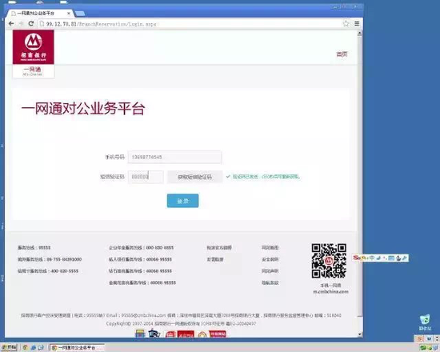The width and height of the screenshot is (440, 352).
Task: Click the 一网通对公业务平台 heading
Action: click(x=83, y=109)
